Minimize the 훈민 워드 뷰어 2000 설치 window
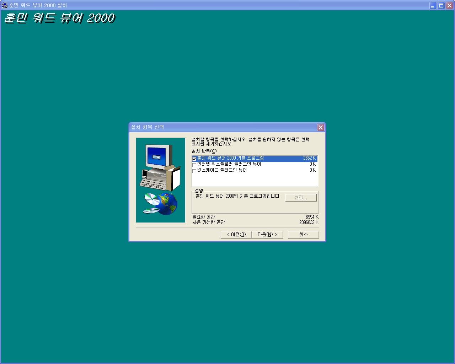 click(433, 5)
